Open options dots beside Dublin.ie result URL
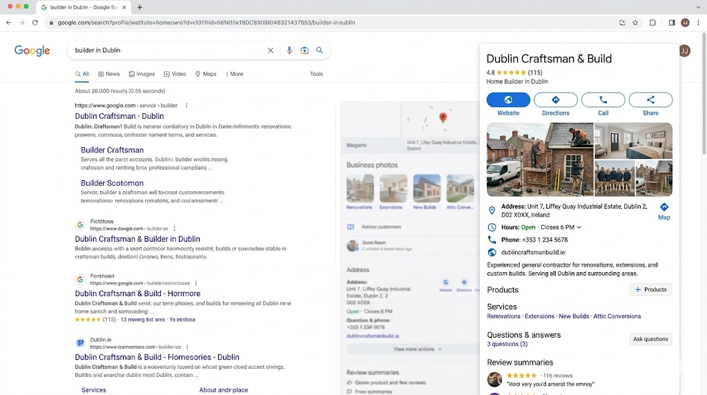 point(187,347)
